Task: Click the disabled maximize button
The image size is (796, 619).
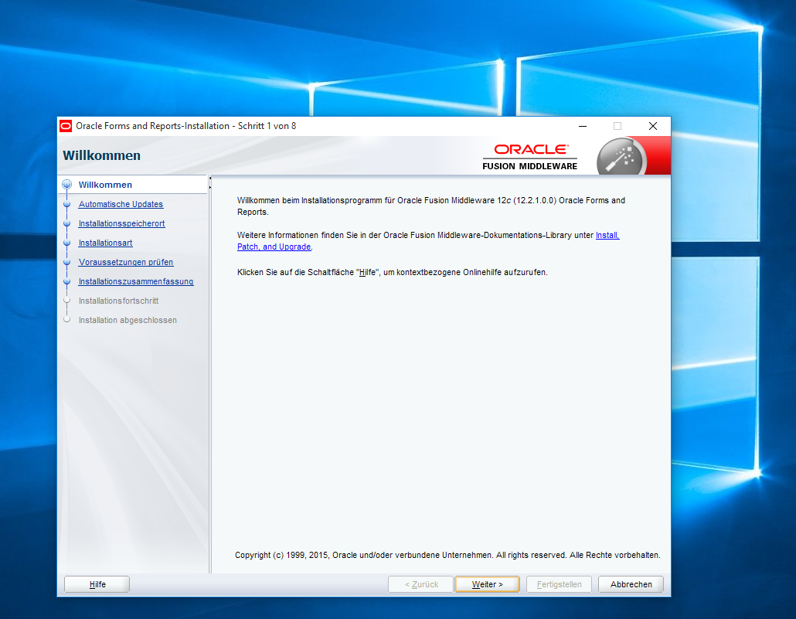Action: click(617, 126)
